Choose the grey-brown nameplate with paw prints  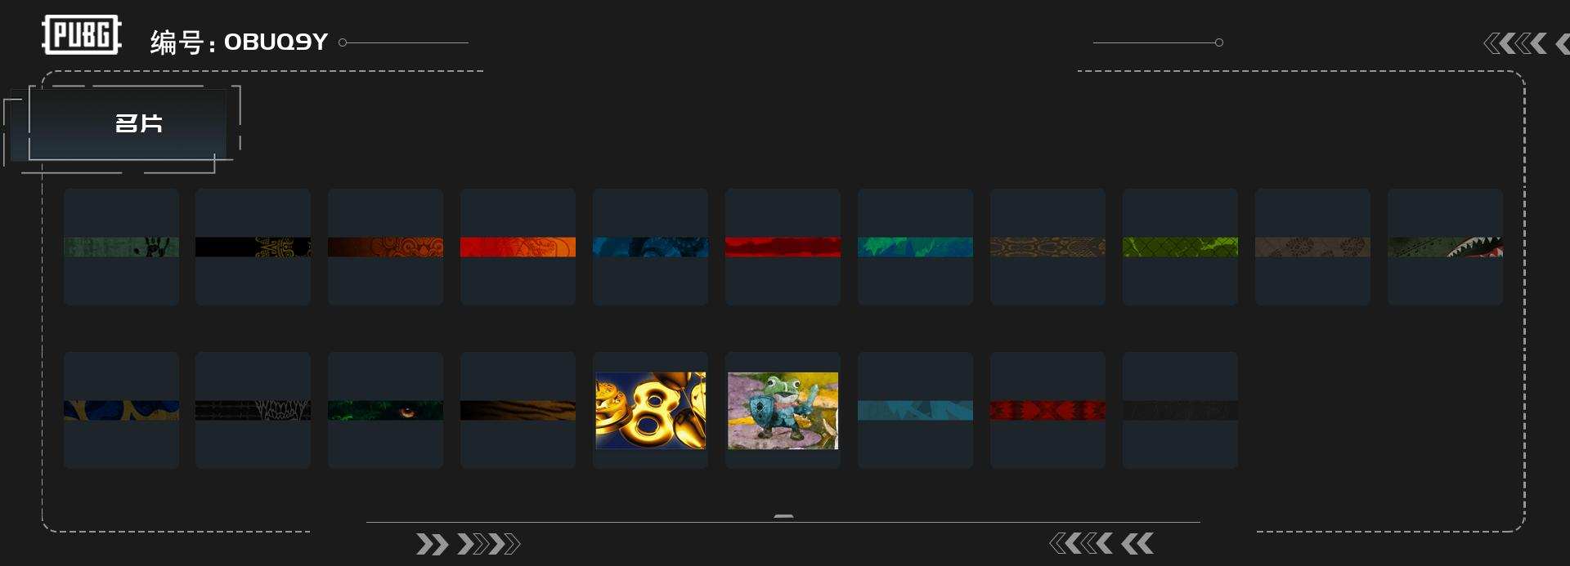[x=1312, y=247]
